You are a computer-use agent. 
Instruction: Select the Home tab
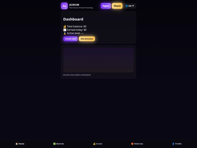pyautogui.click(x=20, y=144)
